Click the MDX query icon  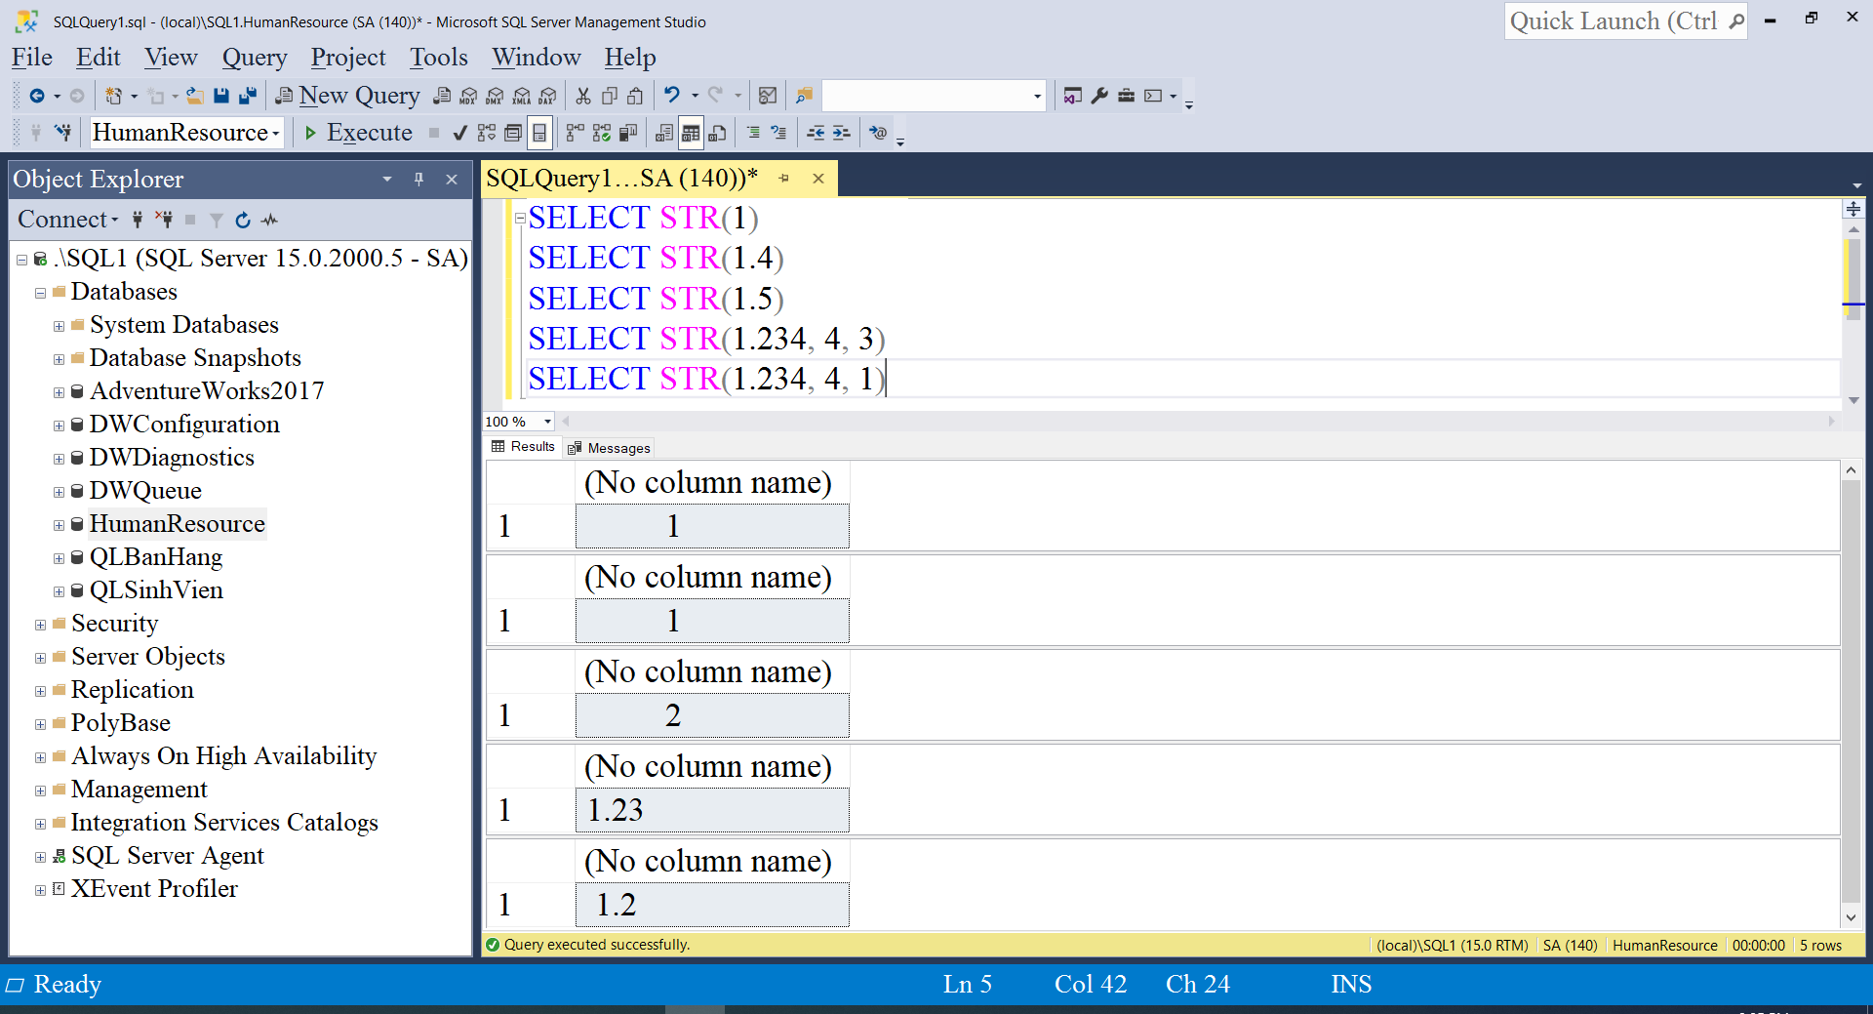(468, 96)
